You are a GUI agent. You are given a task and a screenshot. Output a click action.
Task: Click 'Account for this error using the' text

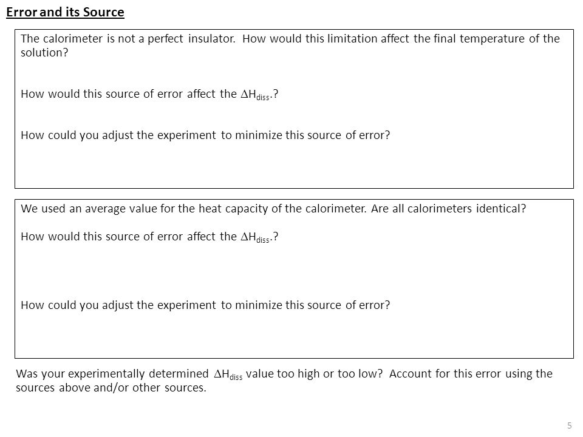471,374
